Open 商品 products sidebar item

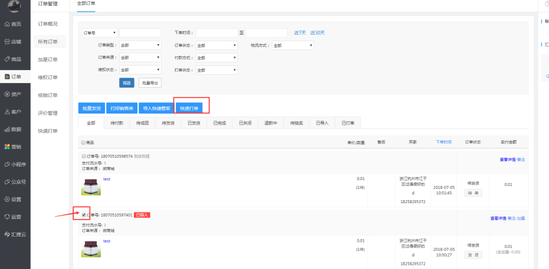coord(13,59)
